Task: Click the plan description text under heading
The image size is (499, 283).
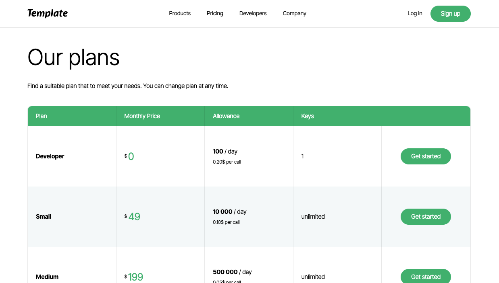Action: click(x=128, y=86)
